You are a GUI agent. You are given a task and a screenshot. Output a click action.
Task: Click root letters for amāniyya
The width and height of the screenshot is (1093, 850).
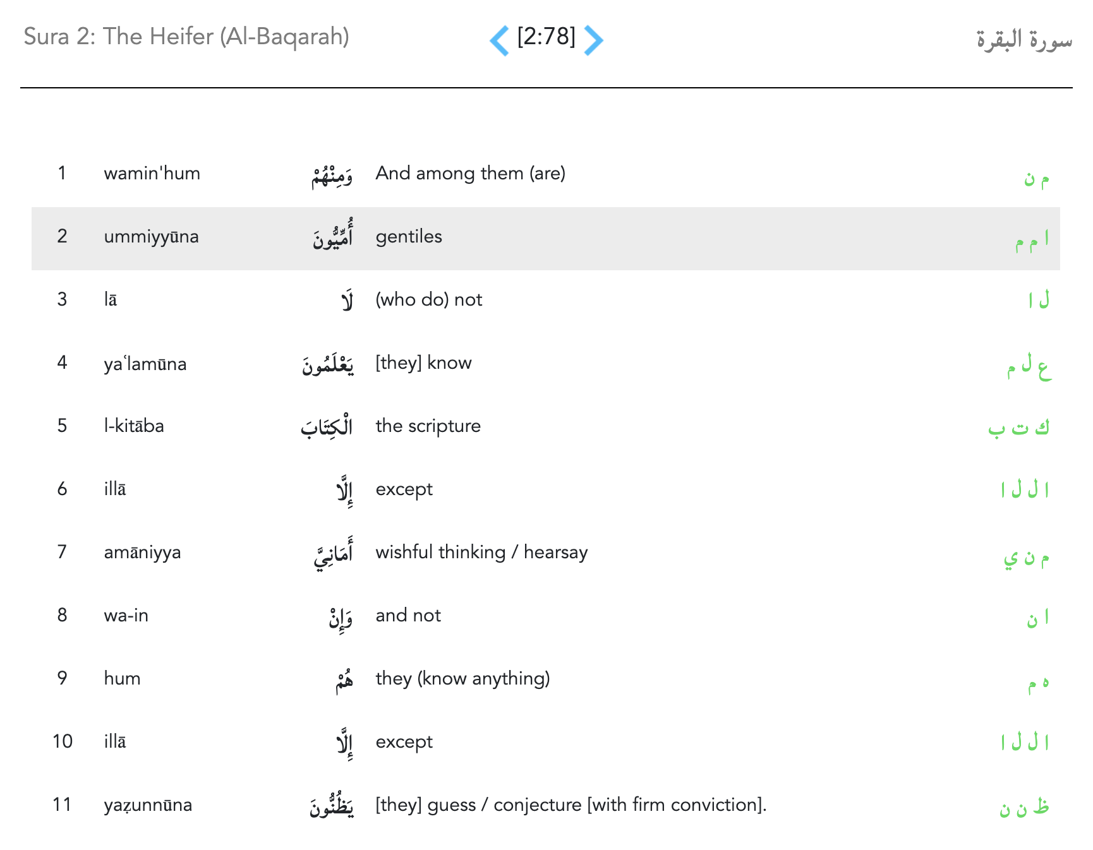pos(1026,556)
